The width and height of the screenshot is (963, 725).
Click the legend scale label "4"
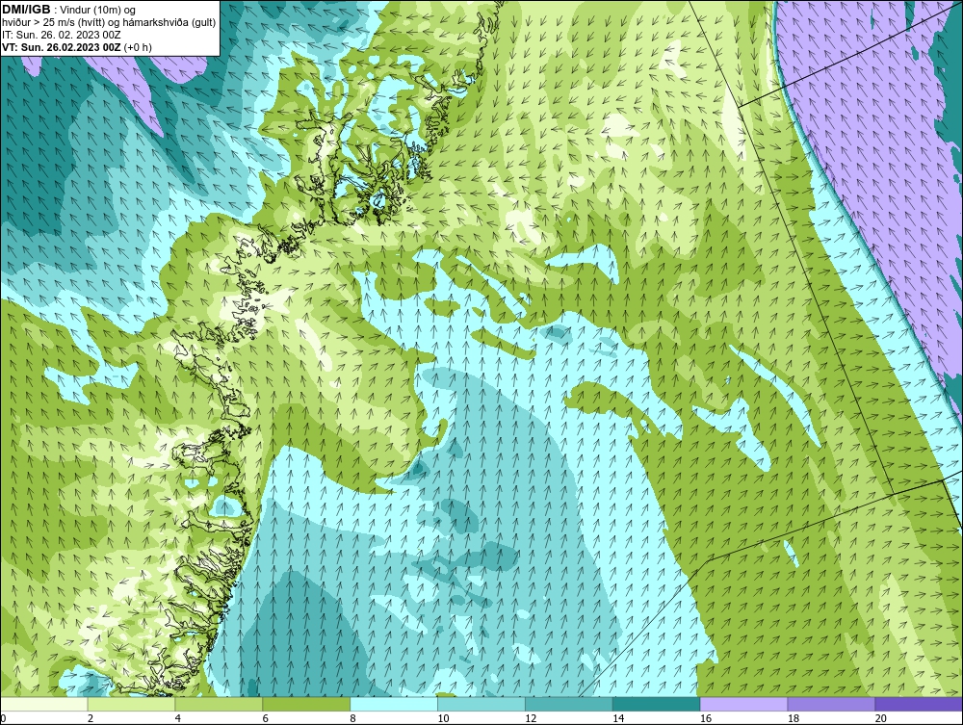point(177,718)
